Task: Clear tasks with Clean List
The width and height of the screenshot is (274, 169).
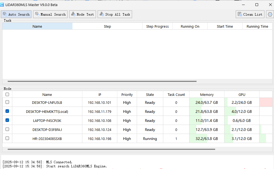Action: pyautogui.click(x=250, y=14)
